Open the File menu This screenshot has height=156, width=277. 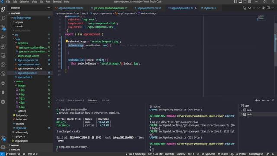8,2
